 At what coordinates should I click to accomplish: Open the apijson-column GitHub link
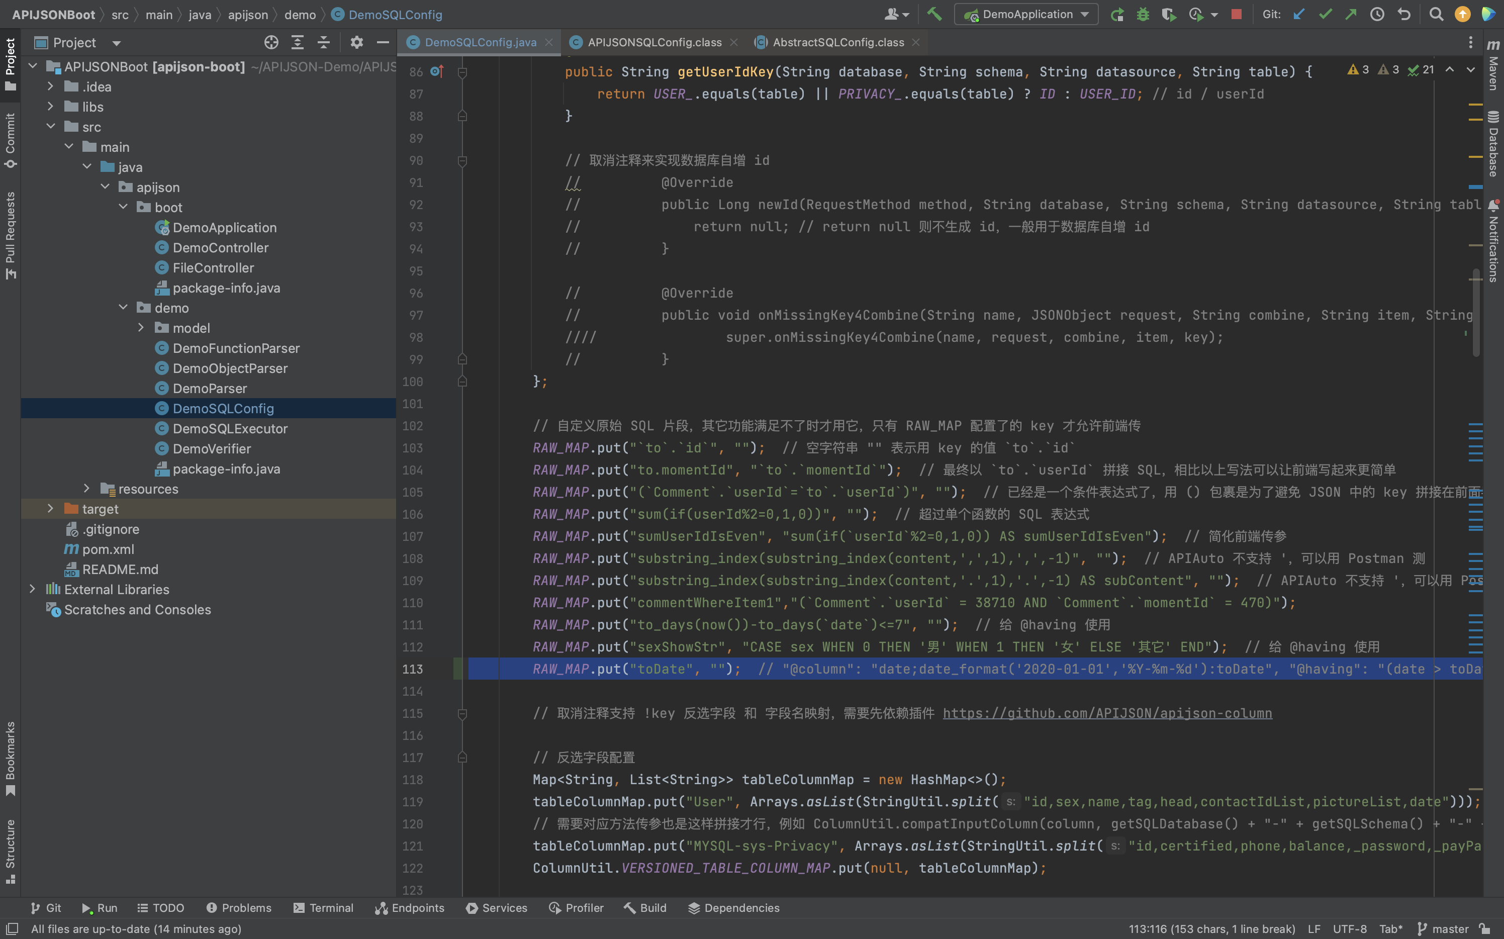point(1106,713)
